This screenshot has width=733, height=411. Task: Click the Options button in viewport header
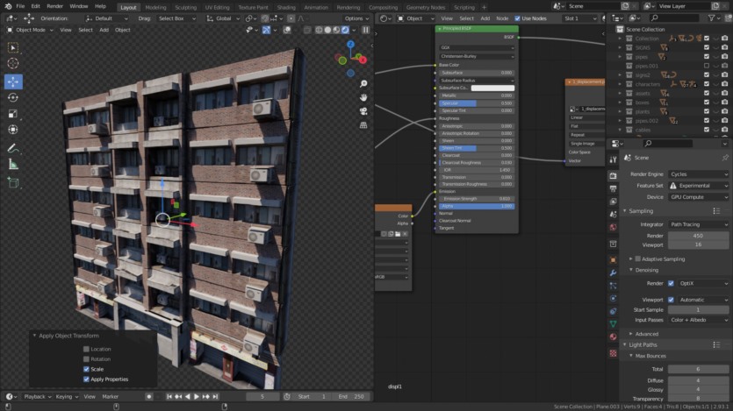coord(356,18)
